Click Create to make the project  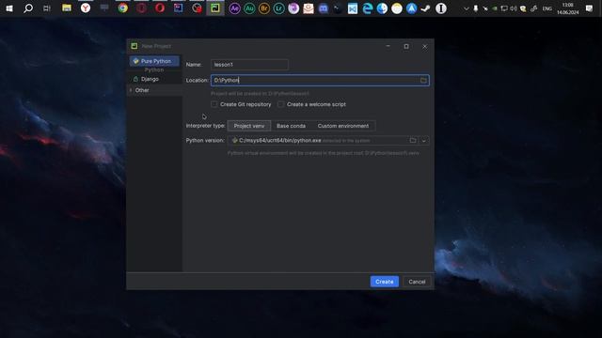tap(385, 282)
